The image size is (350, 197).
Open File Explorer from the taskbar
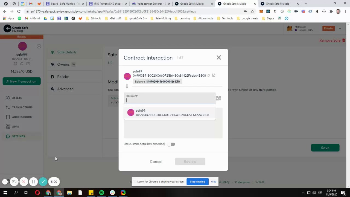69,193
